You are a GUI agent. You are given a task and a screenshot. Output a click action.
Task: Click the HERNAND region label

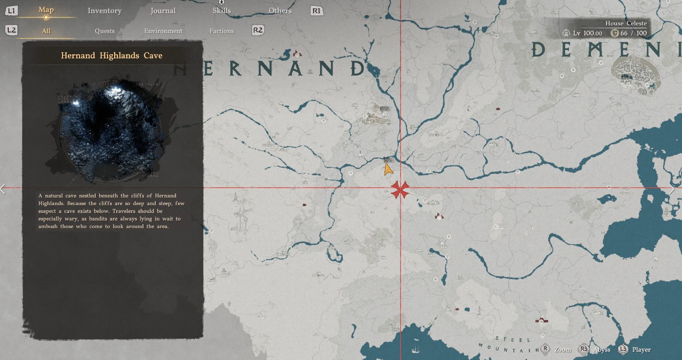(270, 69)
